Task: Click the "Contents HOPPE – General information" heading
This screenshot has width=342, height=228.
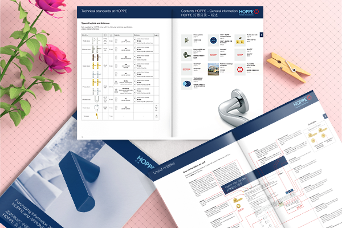Action: [x=209, y=11]
